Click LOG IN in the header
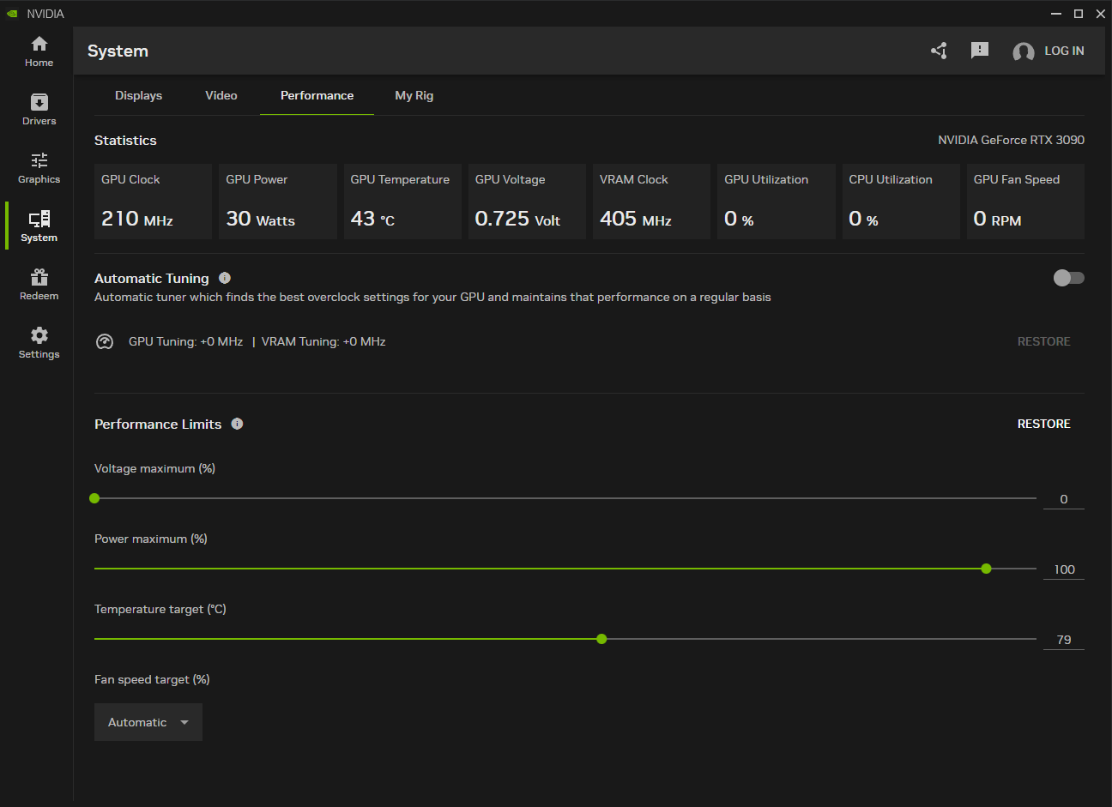 pos(1064,51)
